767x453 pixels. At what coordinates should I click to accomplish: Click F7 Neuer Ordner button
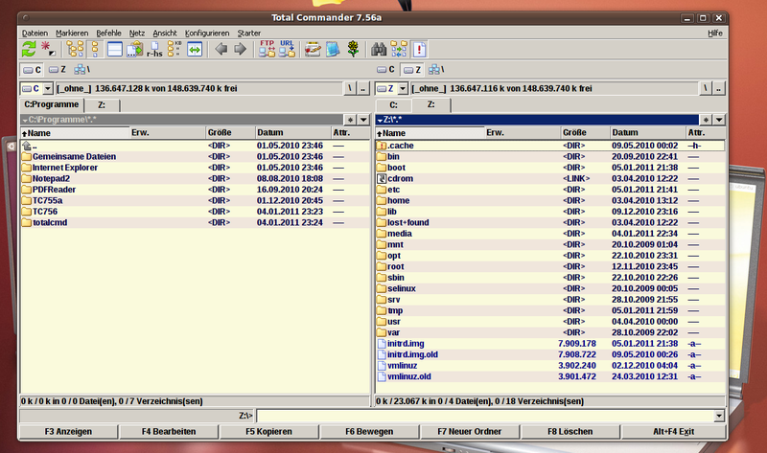pos(470,432)
